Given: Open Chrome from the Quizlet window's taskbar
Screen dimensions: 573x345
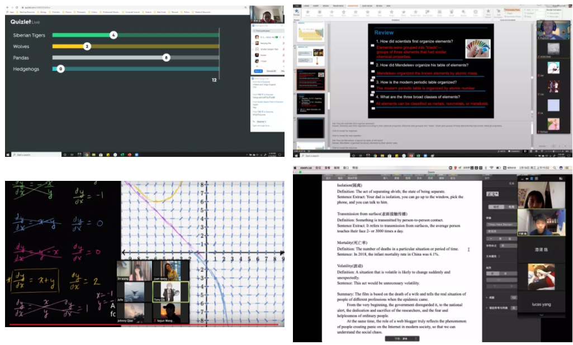Looking at the screenshot, I should [86, 155].
